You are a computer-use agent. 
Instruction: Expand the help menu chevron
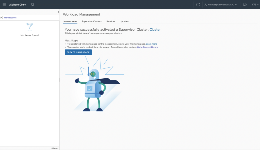(258, 4)
